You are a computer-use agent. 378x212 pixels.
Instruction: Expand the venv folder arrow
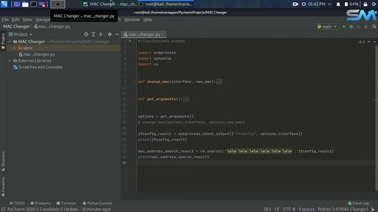pos(14,48)
